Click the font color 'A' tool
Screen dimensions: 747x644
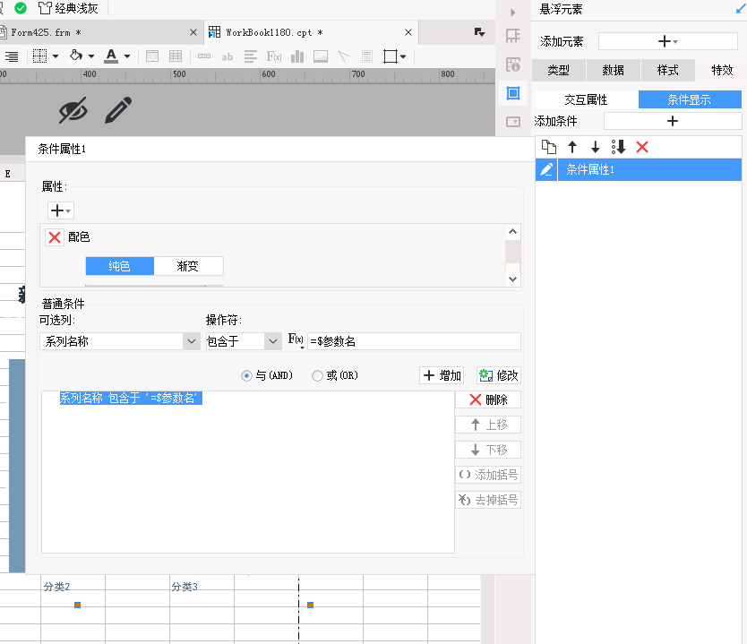[x=111, y=56]
